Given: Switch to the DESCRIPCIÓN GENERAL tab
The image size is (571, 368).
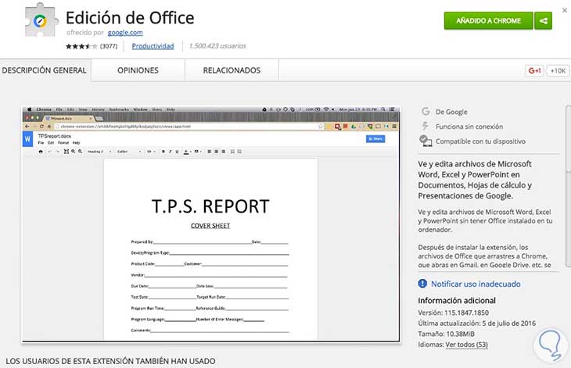Looking at the screenshot, I should click(45, 70).
